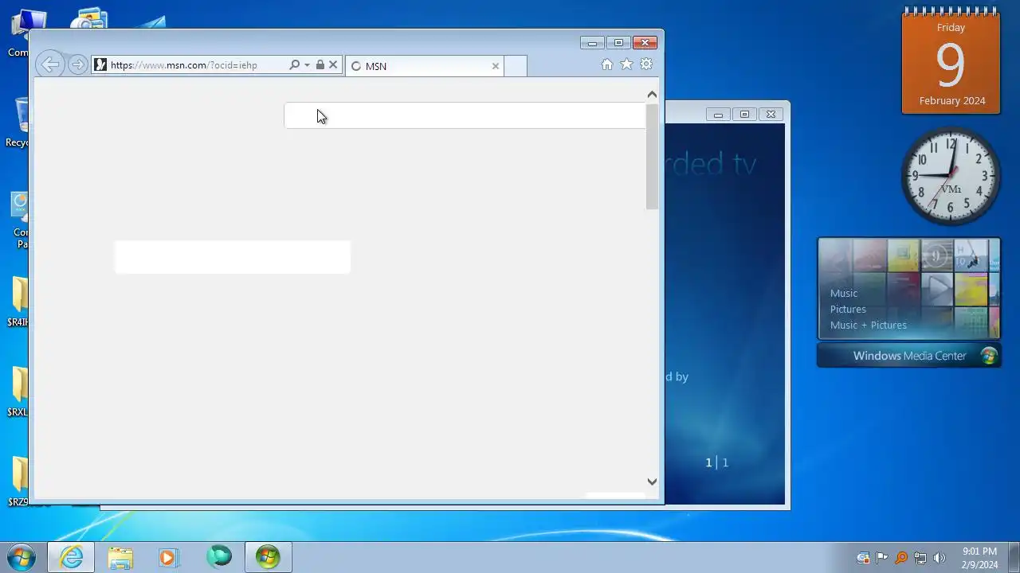Open the Tools gear menu
Screen dimensions: 1020x573
(646, 64)
